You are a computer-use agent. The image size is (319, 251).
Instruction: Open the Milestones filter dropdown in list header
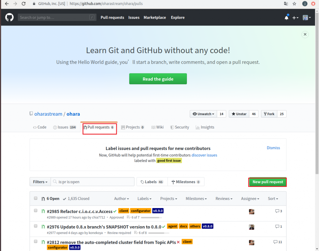click(196, 199)
